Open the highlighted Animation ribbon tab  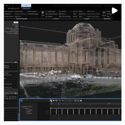pyautogui.click(x=26, y=8)
